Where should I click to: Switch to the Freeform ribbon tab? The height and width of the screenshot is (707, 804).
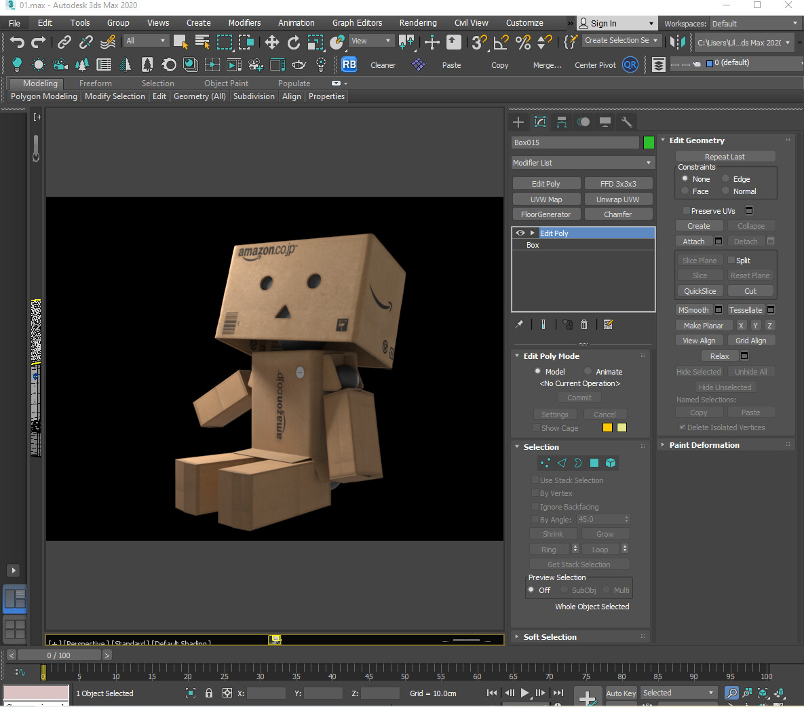tap(96, 83)
